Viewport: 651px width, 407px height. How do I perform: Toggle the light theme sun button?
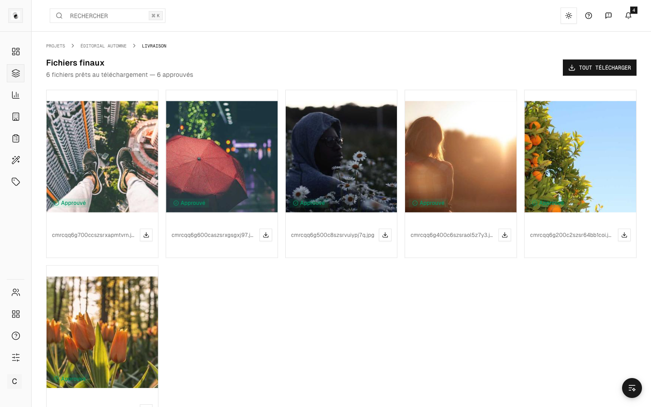coord(569,16)
